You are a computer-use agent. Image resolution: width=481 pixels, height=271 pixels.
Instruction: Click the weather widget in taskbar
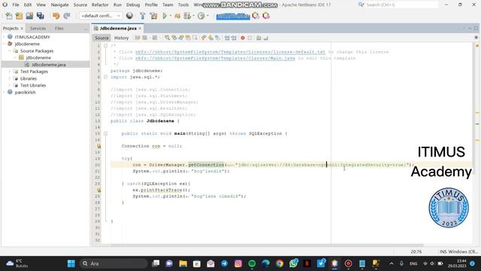[17, 263]
